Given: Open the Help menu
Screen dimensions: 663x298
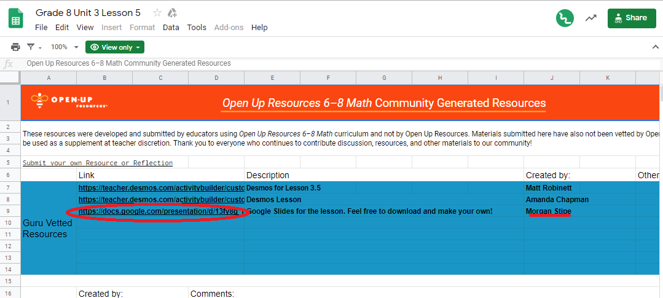Looking at the screenshot, I should tap(259, 28).
